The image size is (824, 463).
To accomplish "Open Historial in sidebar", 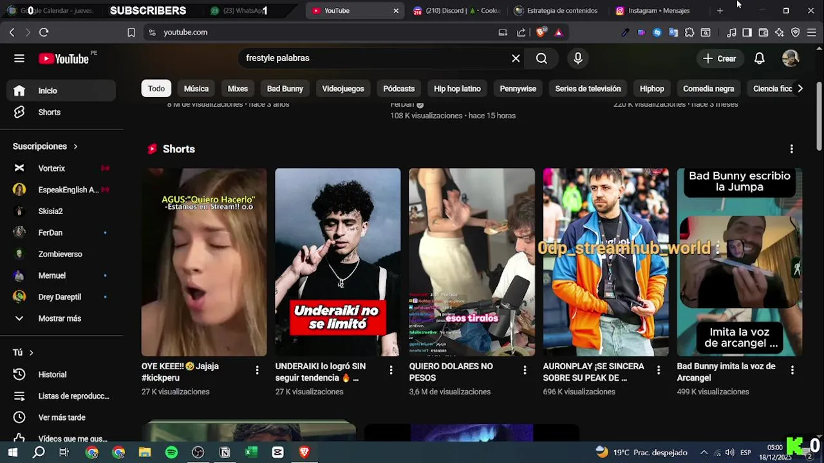I will [x=61, y=374].
